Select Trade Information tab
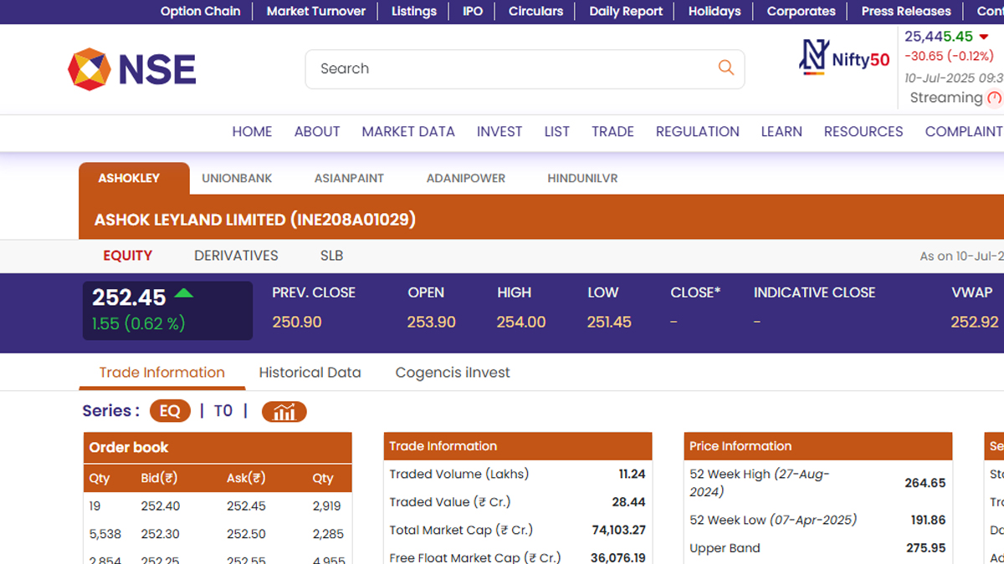The image size is (1004, 564). tap(162, 373)
